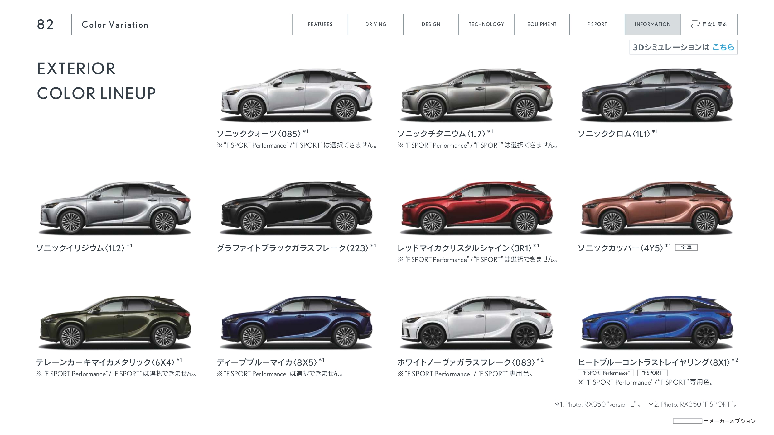This screenshot has width=774, height=435.
Task: Pick the Sonic Chrome 1L1 car image
Action: pyautogui.click(x=657, y=95)
